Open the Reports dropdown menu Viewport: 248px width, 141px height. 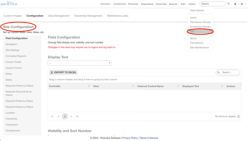point(174,4)
